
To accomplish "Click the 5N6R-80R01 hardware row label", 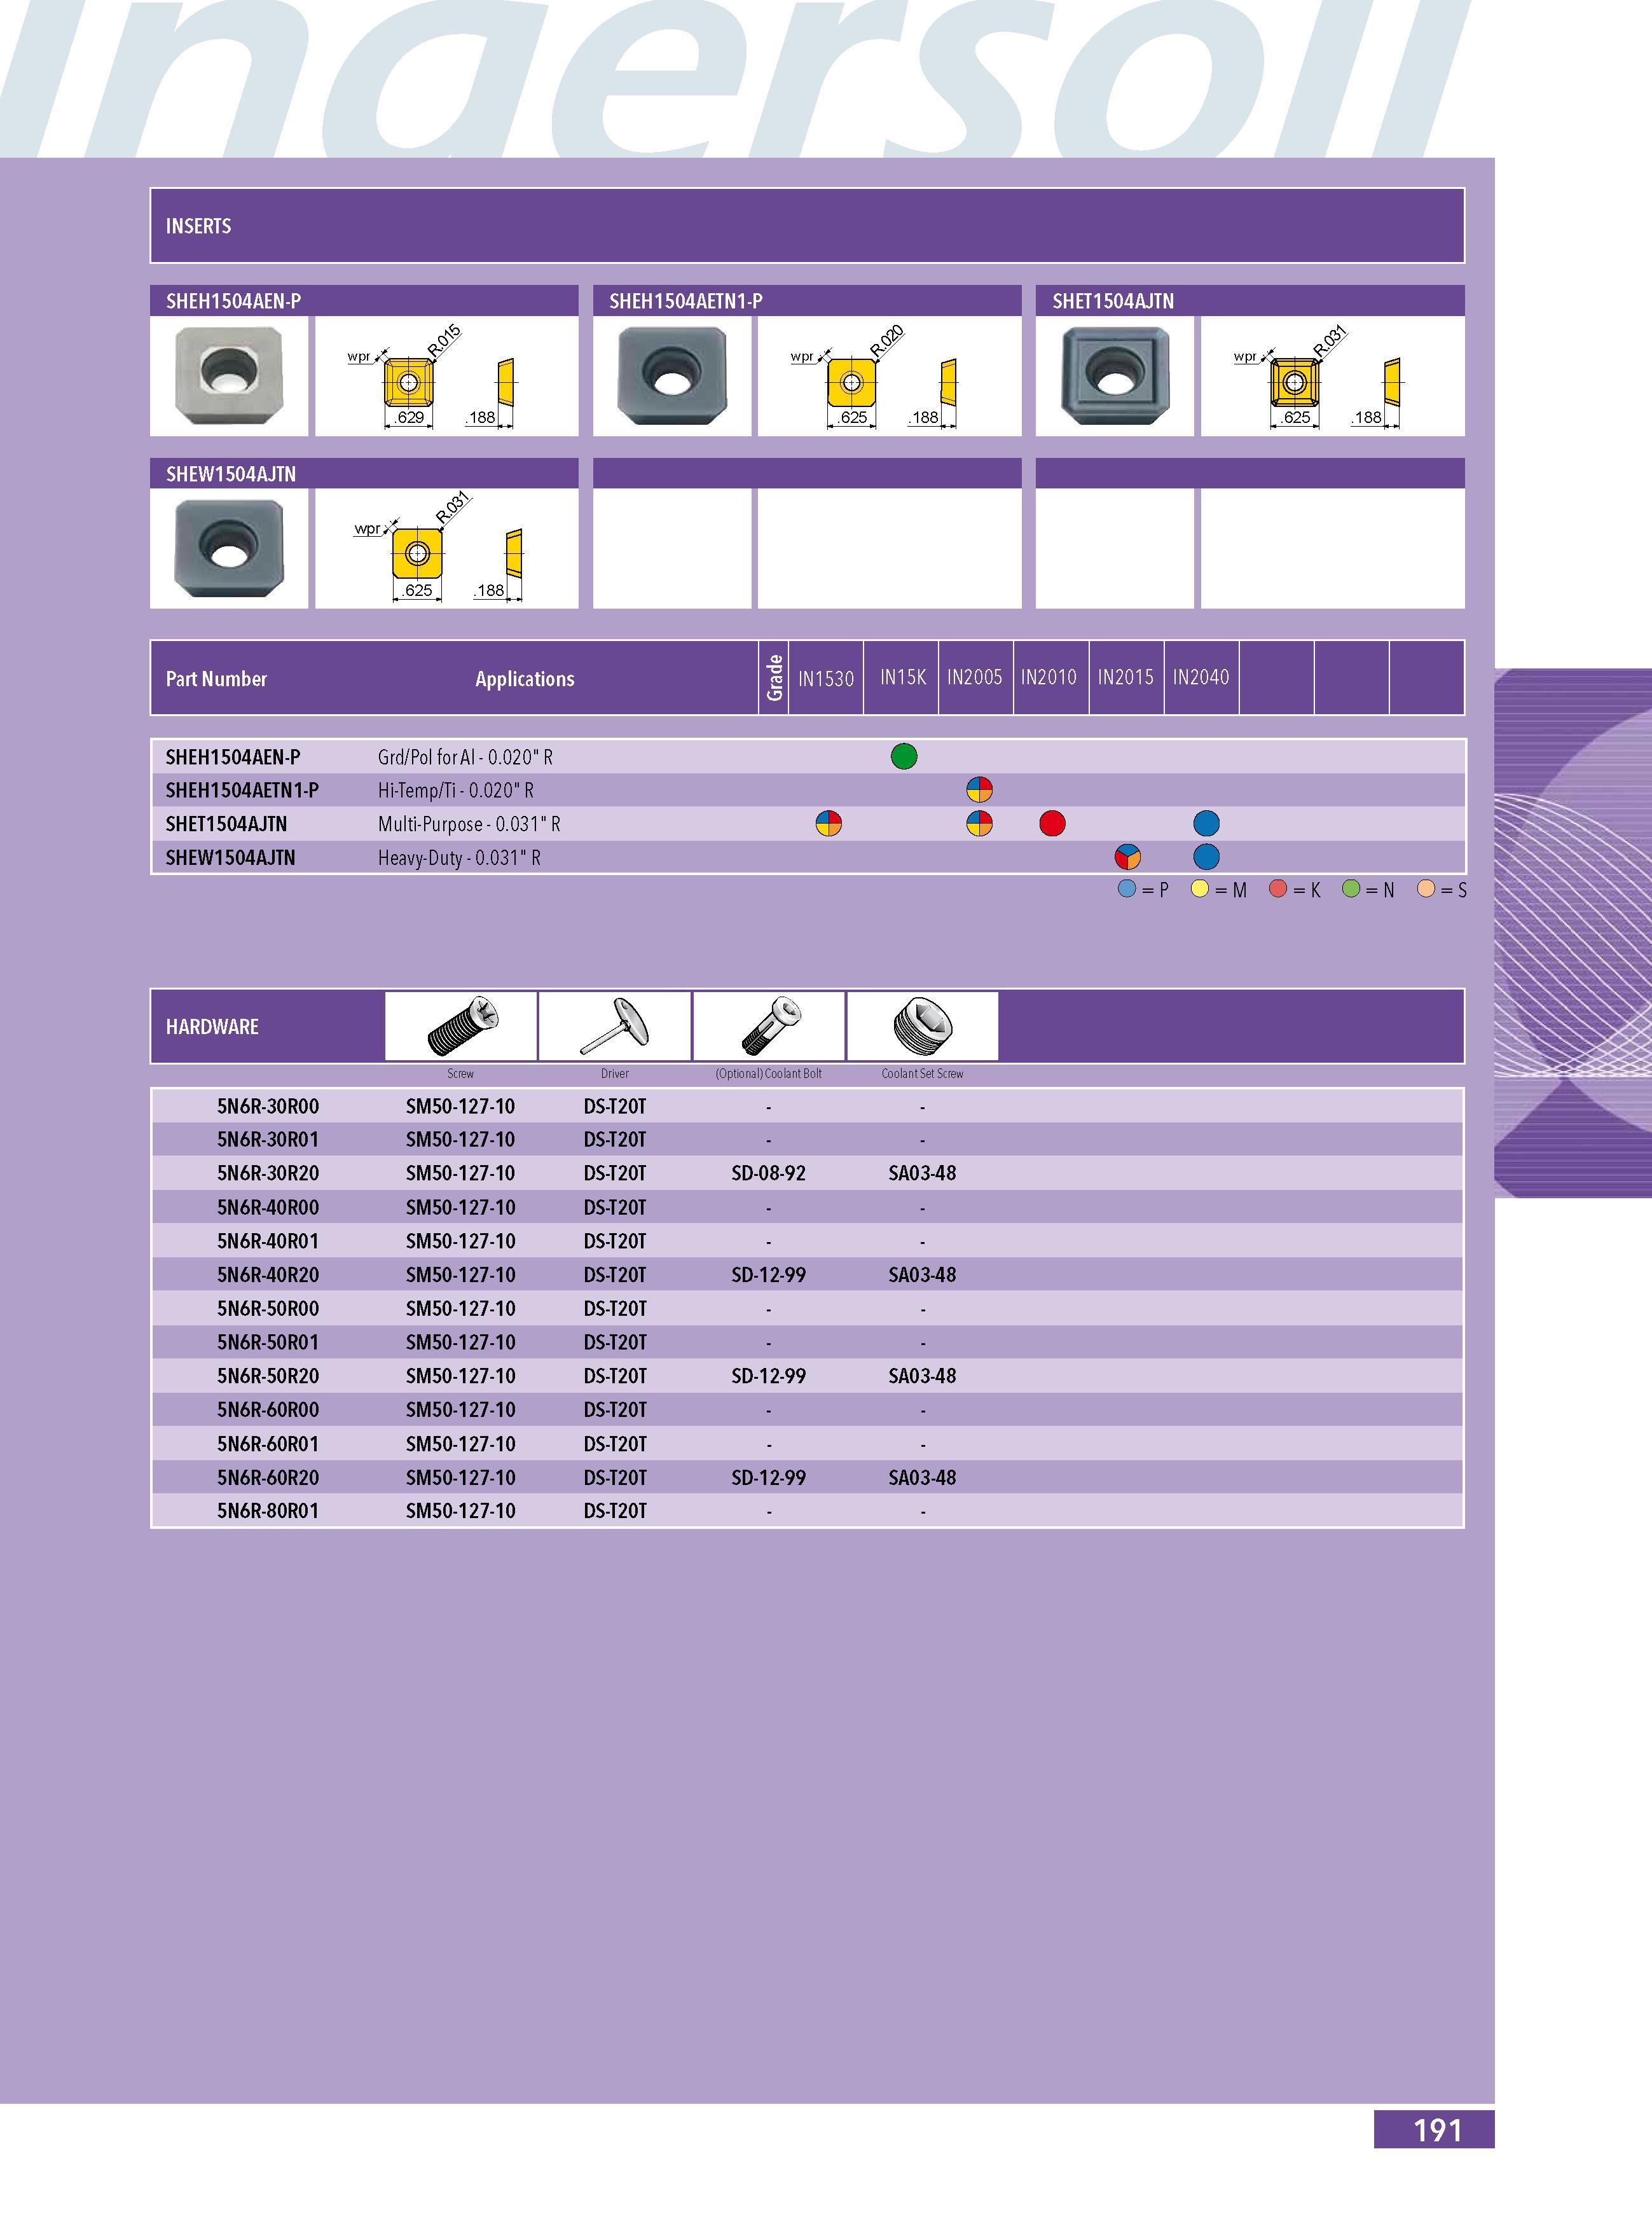I will (x=268, y=1511).
